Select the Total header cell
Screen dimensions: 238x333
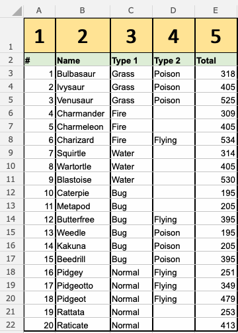[x=216, y=60]
